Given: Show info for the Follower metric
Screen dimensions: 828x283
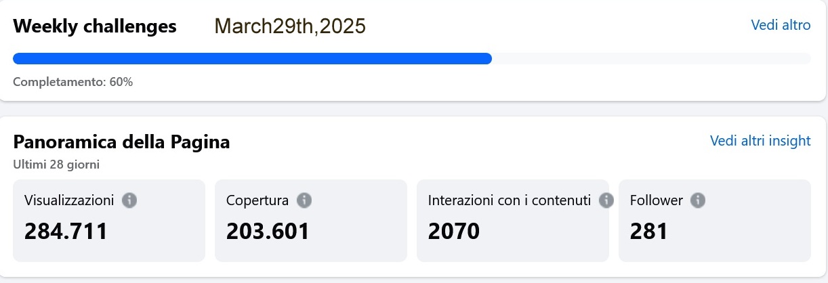Looking at the screenshot, I should 698,200.
